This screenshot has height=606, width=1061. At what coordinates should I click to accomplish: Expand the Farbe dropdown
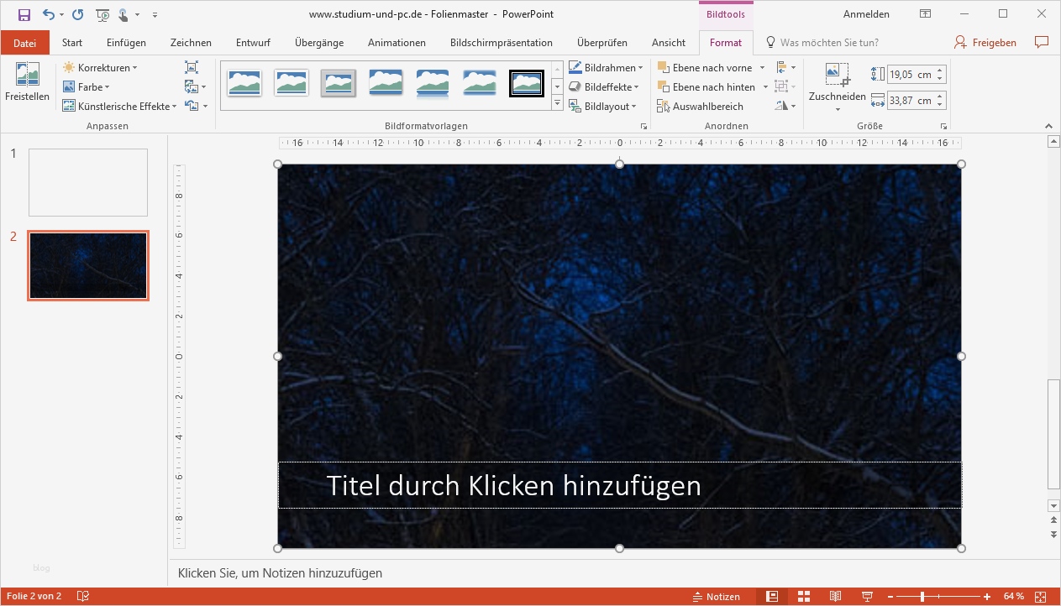(87, 86)
